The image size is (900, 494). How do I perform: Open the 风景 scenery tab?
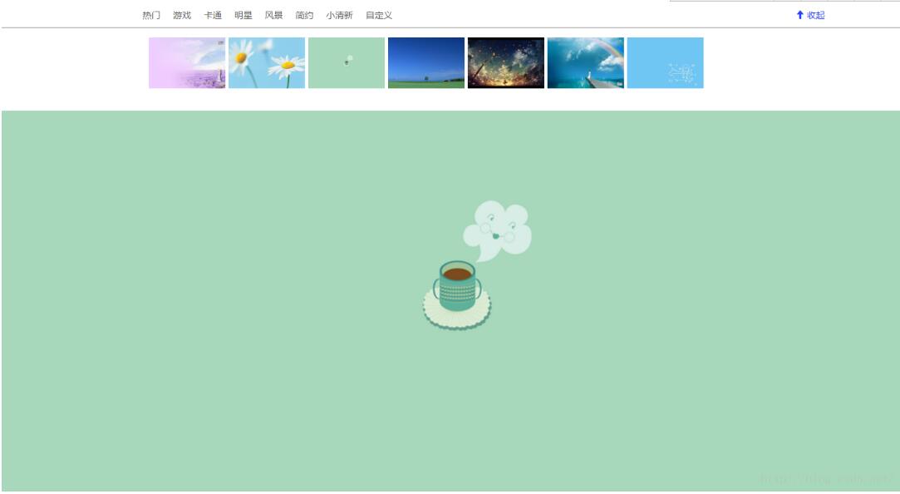(273, 15)
